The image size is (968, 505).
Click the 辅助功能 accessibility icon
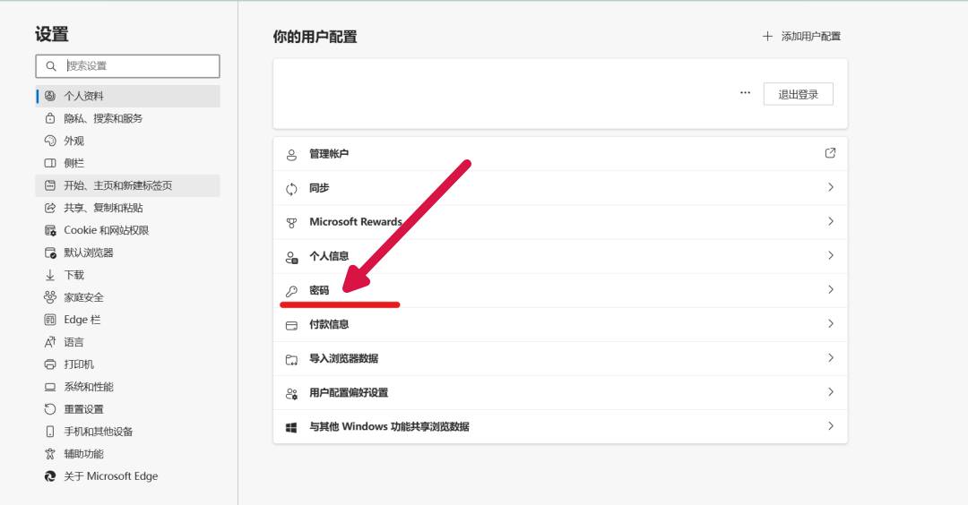pyautogui.click(x=50, y=454)
